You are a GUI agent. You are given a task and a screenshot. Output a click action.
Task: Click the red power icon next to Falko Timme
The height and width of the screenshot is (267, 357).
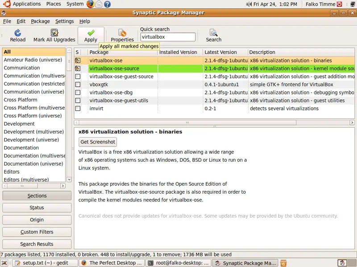coord(340,4)
